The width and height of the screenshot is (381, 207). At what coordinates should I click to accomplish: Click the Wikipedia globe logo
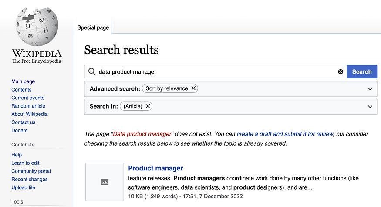[x=37, y=27]
